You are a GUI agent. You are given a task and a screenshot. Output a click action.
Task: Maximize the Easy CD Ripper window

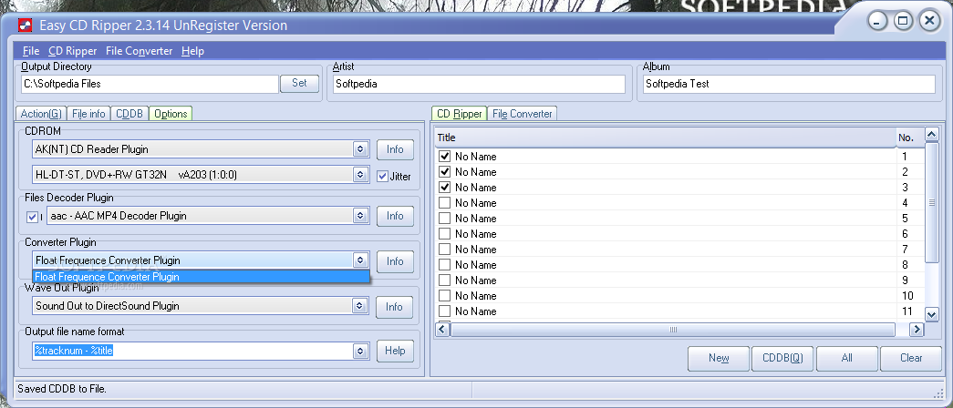[903, 21]
